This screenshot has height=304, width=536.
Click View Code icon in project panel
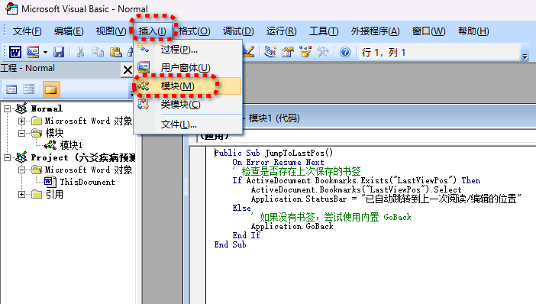[11, 89]
